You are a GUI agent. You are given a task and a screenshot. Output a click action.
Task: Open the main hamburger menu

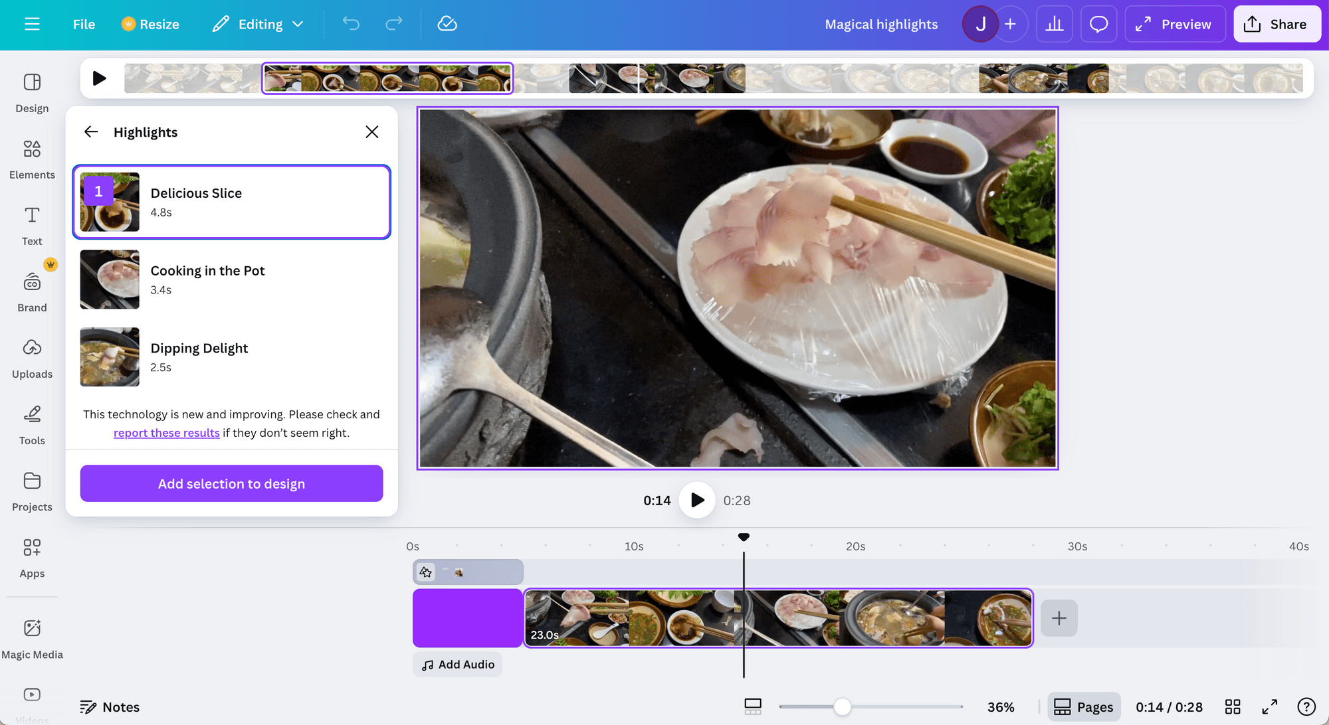coord(32,24)
